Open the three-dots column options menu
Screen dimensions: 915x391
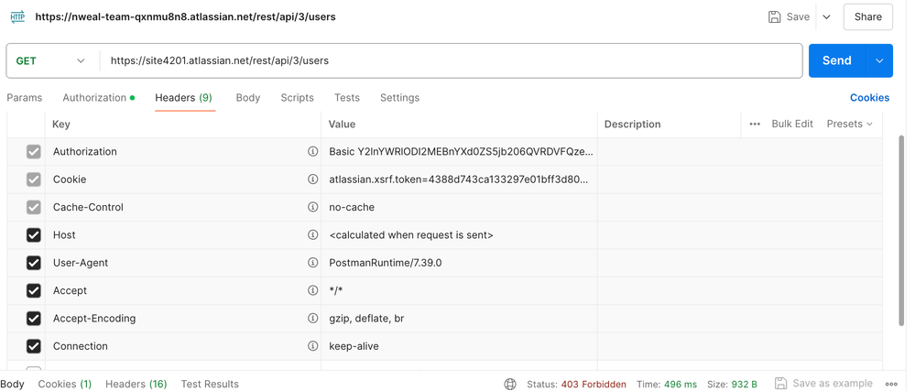coord(755,124)
